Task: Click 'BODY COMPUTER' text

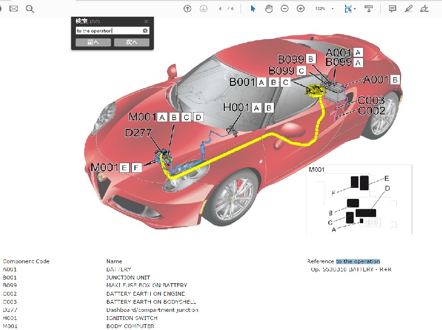Action: point(130,326)
